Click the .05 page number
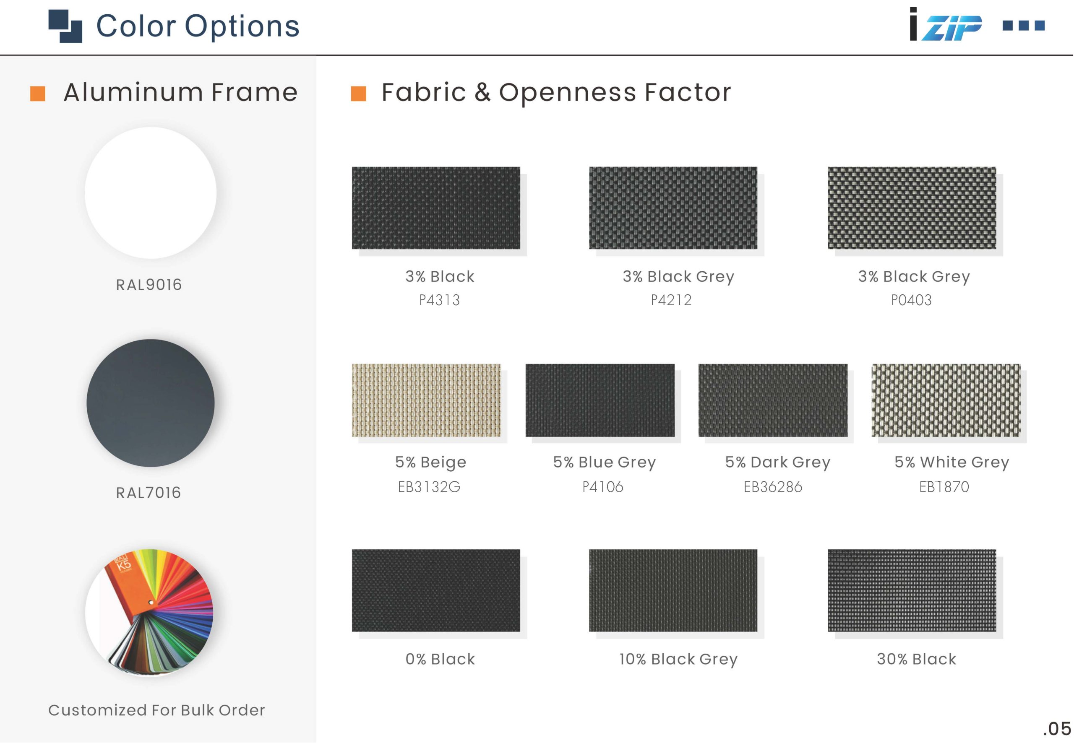This screenshot has height=743, width=1074. (1056, 729)
